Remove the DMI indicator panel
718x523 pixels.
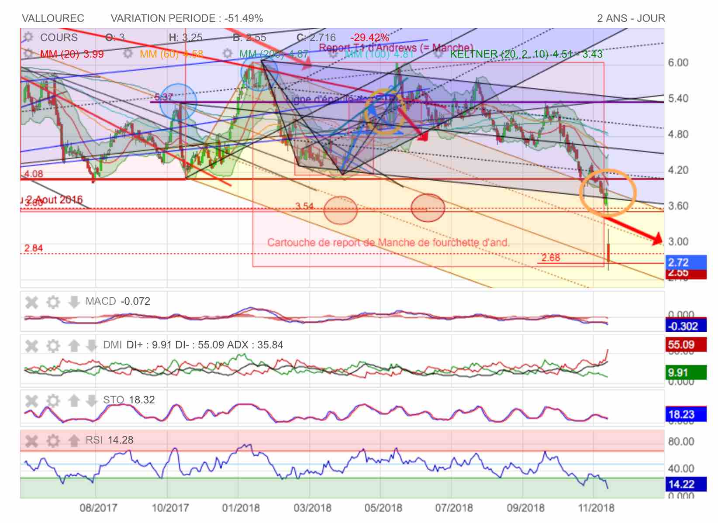point(31,346)
